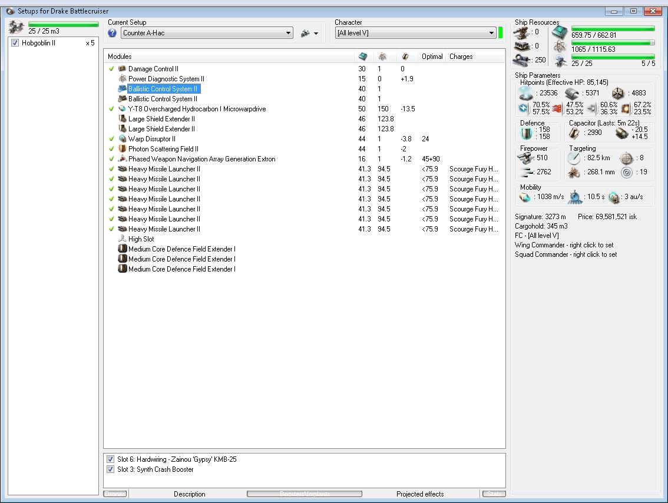Screen dimensions: 668x503
Task: Click the drone bay capacity bar 25 / 25 m3
Action: click(x=64, y=24)
